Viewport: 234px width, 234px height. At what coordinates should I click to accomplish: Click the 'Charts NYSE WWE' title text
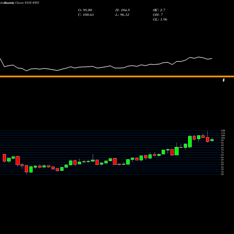(x=27, y=3)
